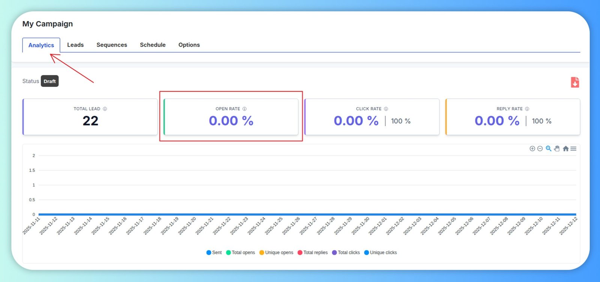Select the magnifier selection zoom tool
The width and height of the screenshot is (600, 282).
click(x=548, y=149)
